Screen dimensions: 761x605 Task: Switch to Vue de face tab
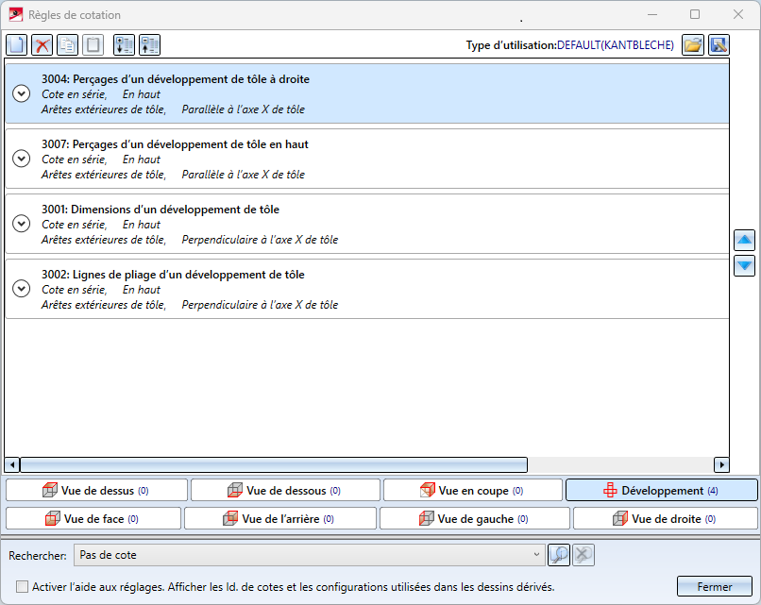[x=93, y=518]
